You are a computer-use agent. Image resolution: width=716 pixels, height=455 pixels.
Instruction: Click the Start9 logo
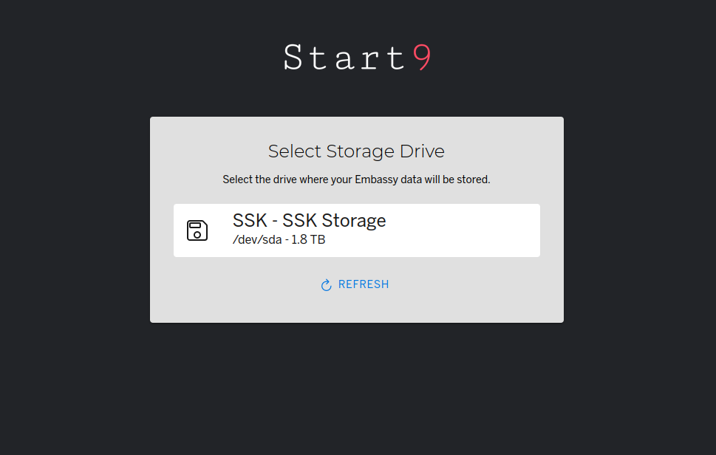(358, 58)
